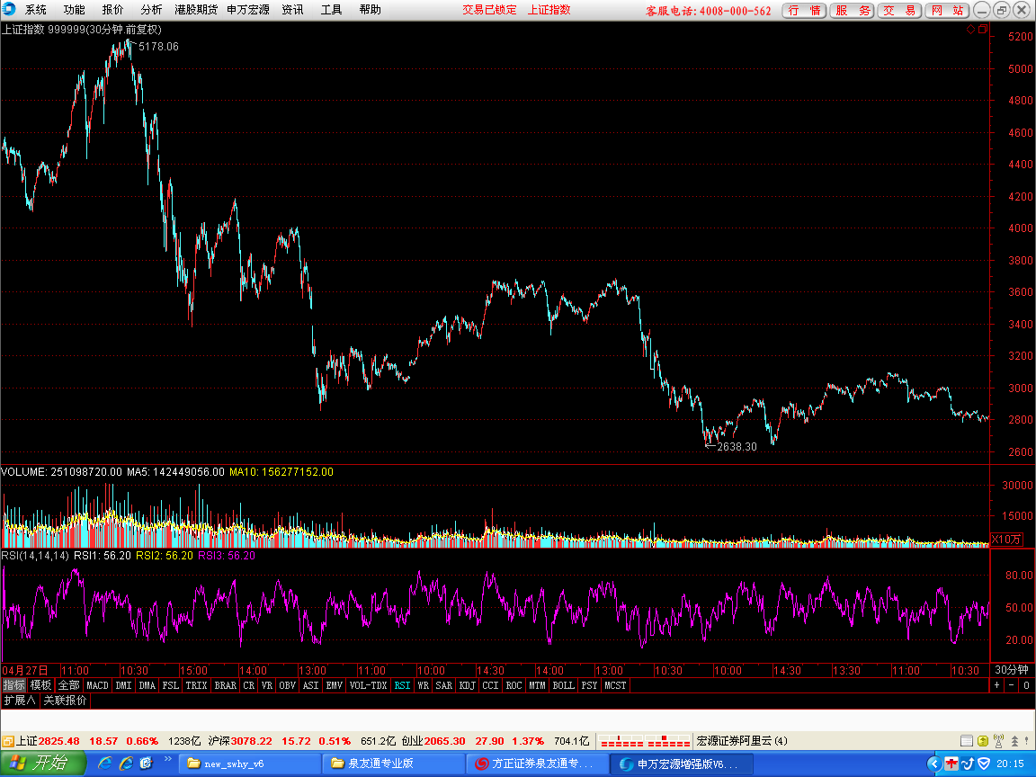This screenshot has width=1036, height=777.
Task: Open the 工具 menu
Action: click(331, 10)
